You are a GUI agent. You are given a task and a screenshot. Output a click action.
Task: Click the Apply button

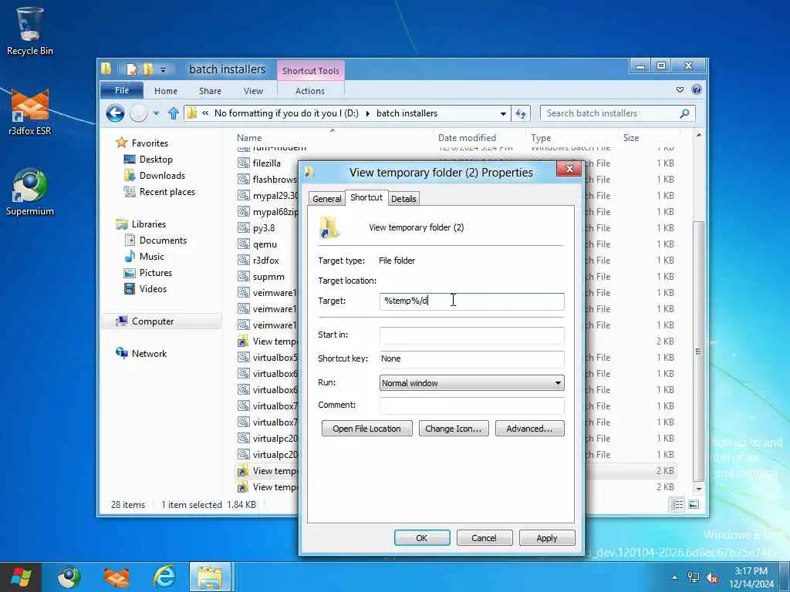547,538
